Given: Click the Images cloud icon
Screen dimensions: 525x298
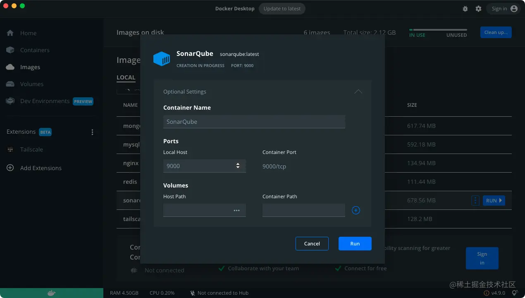Looking at the screenshot, I should pos(10,67).
